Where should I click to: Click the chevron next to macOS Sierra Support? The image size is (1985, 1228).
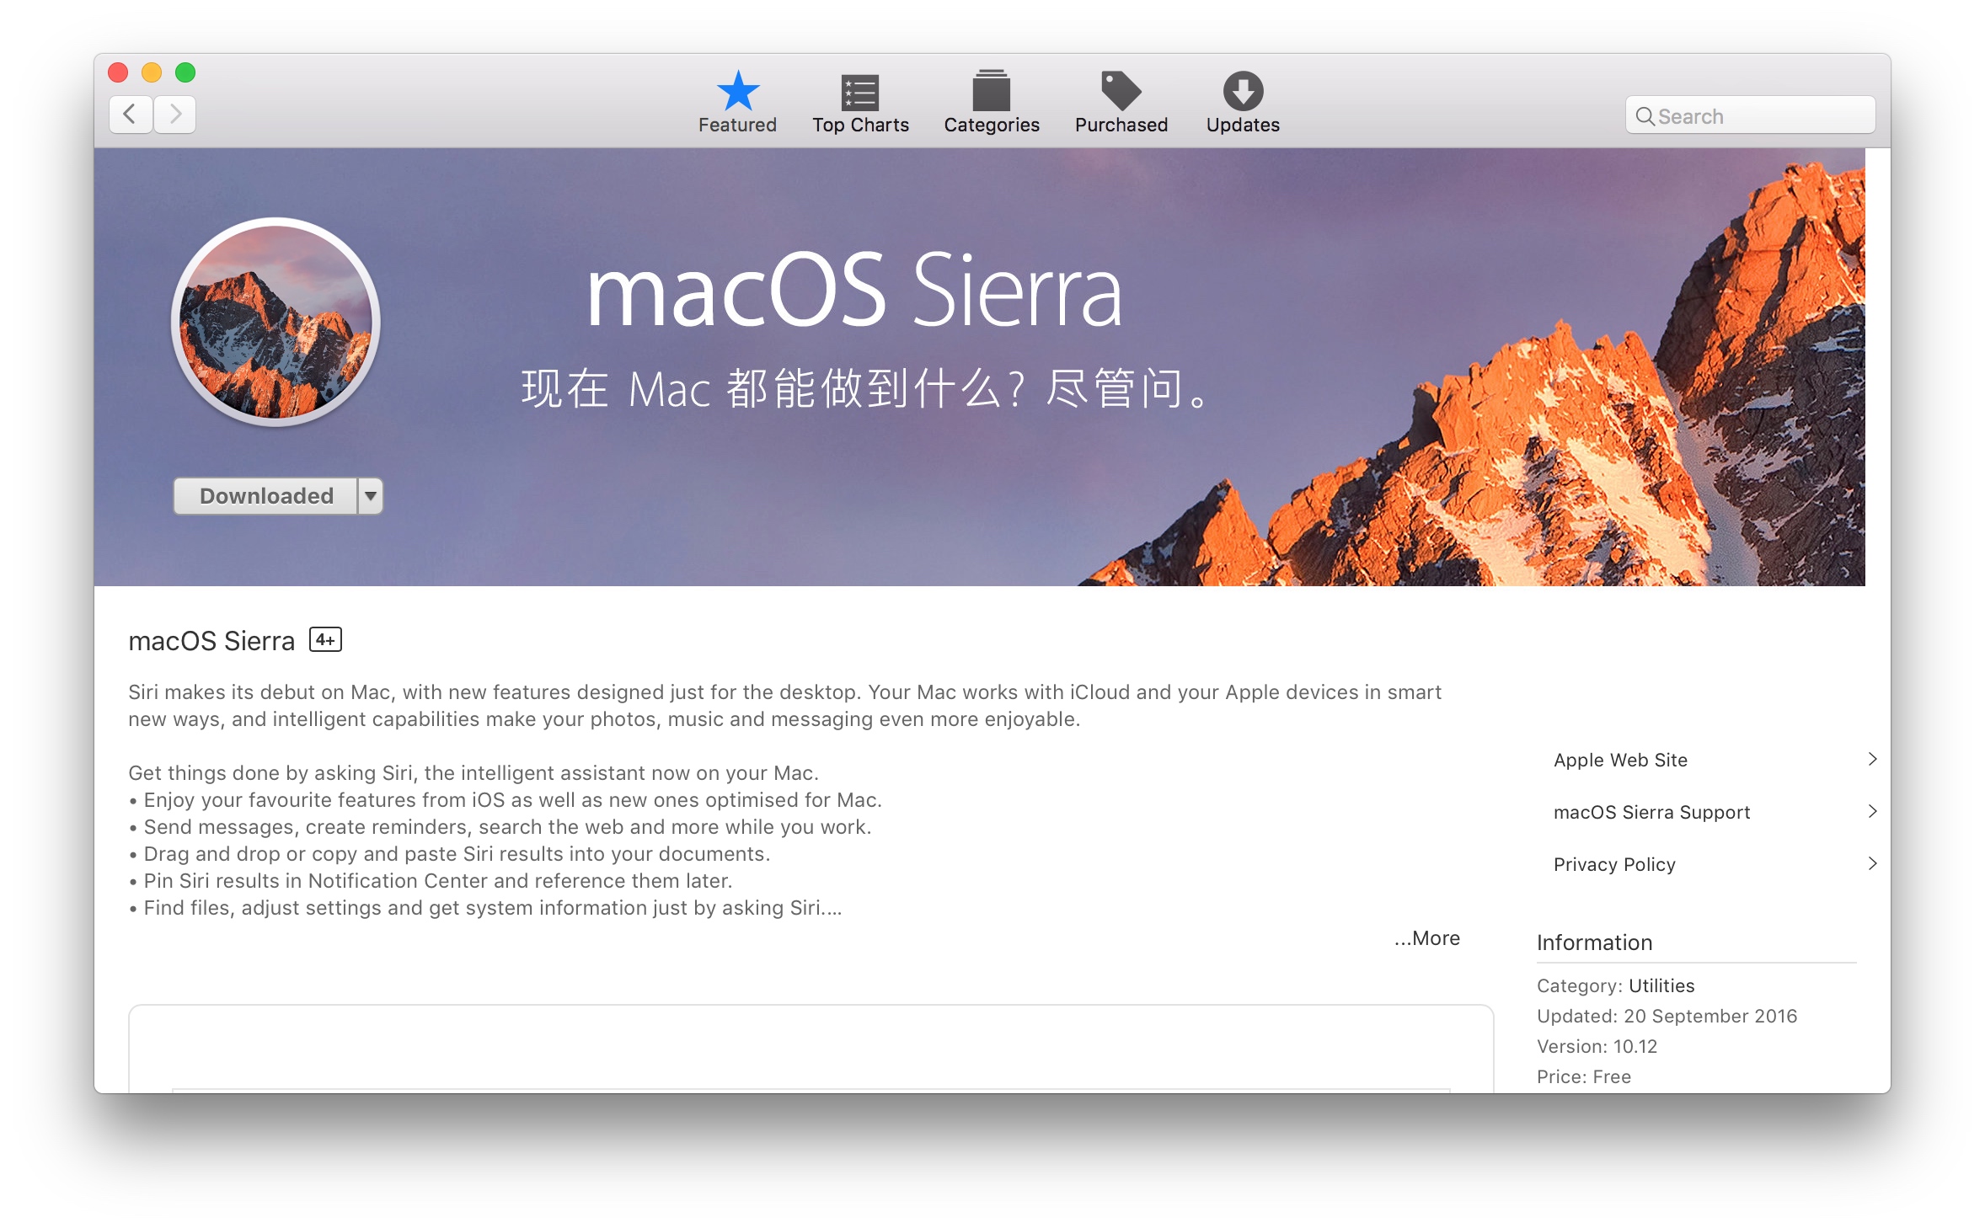pyautogui.click(x=1872, y=811)
